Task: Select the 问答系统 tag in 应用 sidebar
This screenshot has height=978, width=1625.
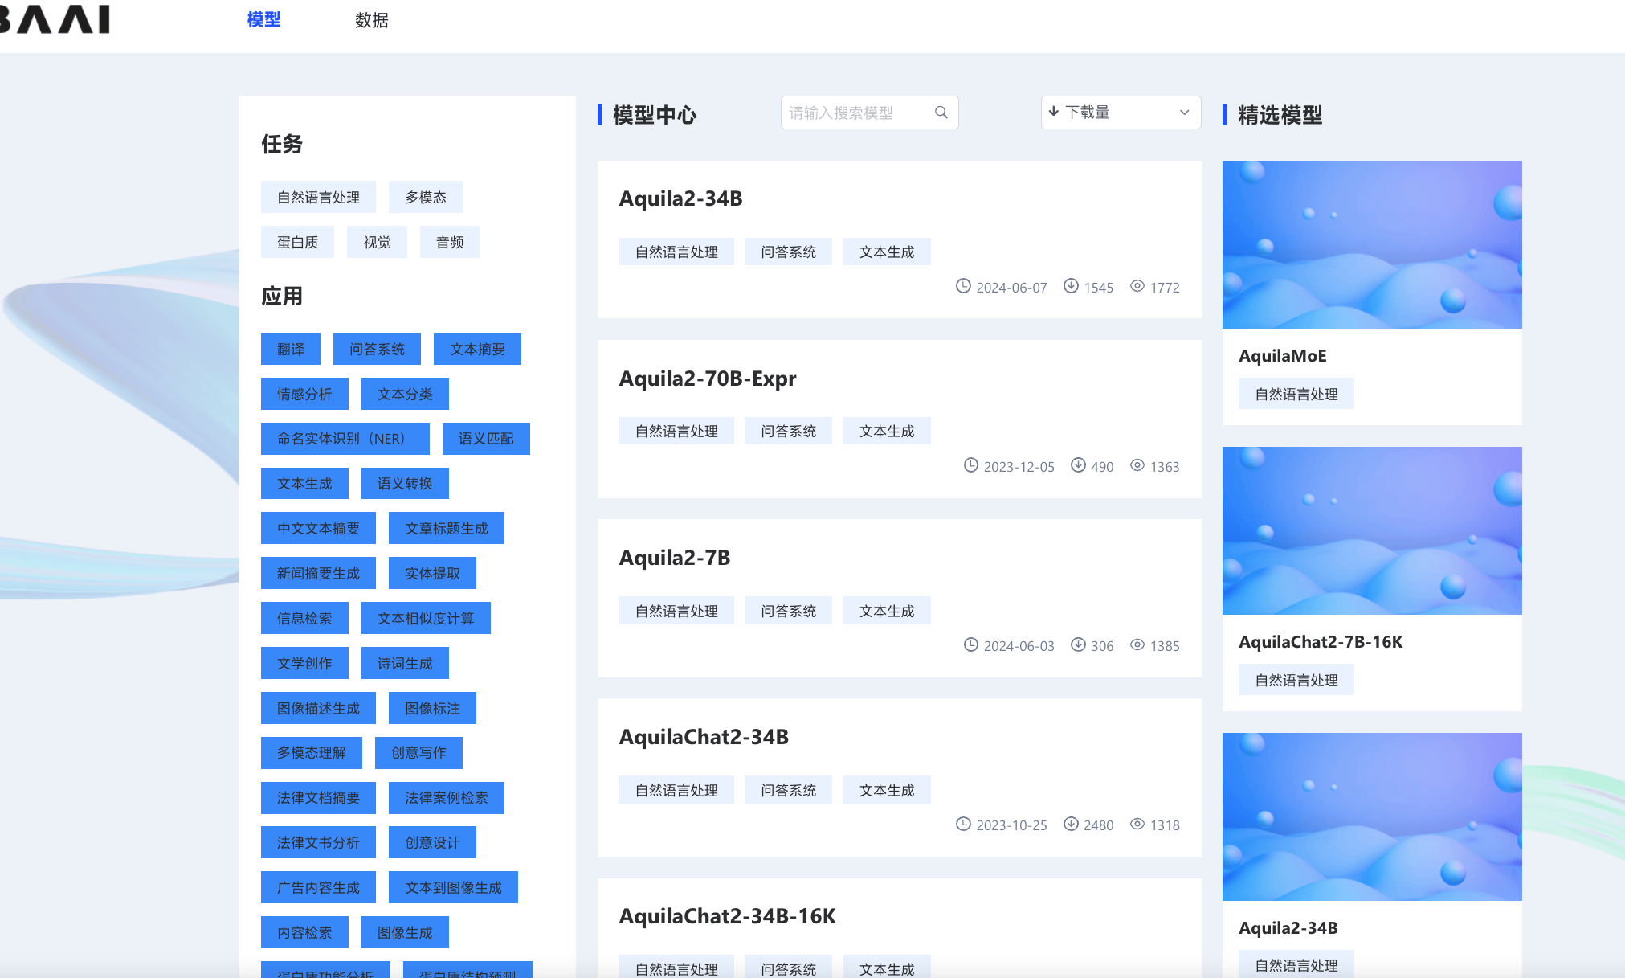Action: pos(377,349)
